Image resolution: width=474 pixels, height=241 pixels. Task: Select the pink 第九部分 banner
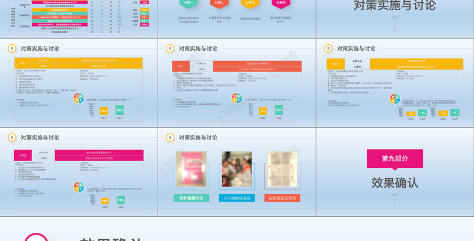click(x=394, y=158)
